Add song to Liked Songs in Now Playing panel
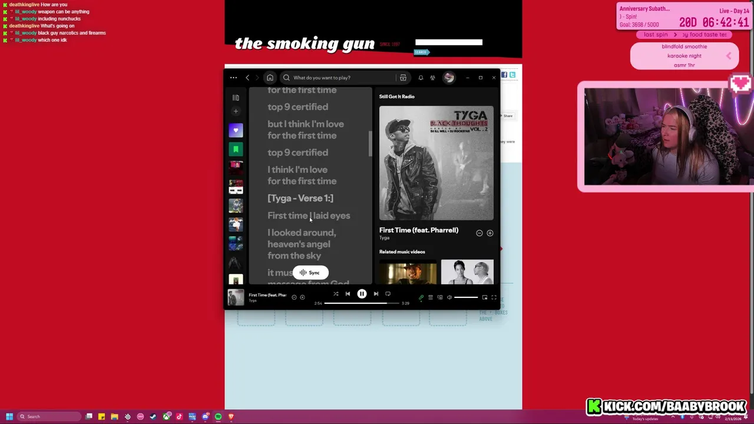 click(x=490, y=233)
